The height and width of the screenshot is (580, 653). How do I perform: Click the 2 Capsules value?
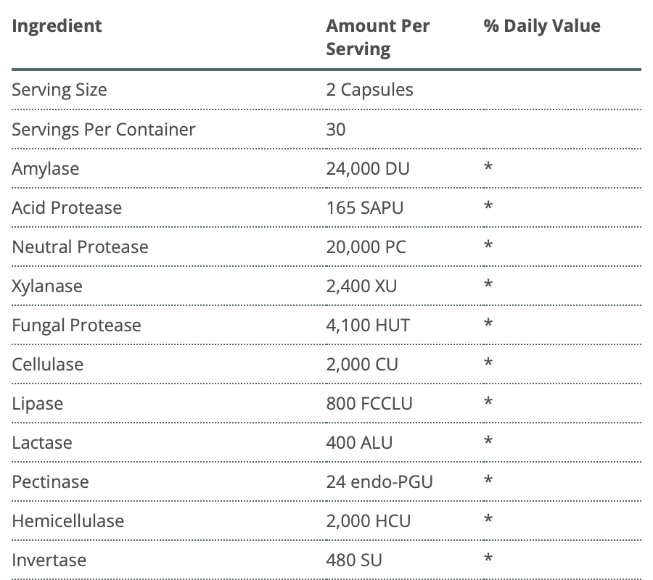tap(369, 90)
